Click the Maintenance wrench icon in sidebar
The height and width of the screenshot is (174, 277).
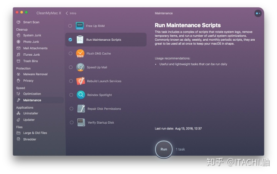click(18, 100)
